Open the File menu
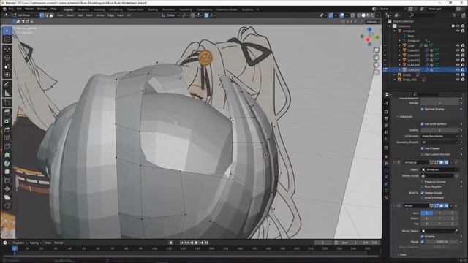Viewport: 468px width, 263px height. (11, 9)
